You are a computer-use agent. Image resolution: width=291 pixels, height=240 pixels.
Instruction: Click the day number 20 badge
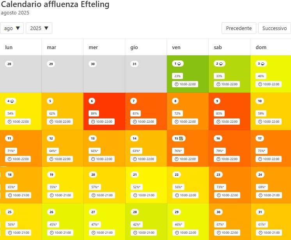tap(92, 175)
